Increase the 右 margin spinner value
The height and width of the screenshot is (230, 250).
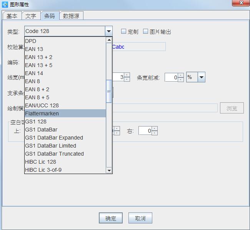155,129
